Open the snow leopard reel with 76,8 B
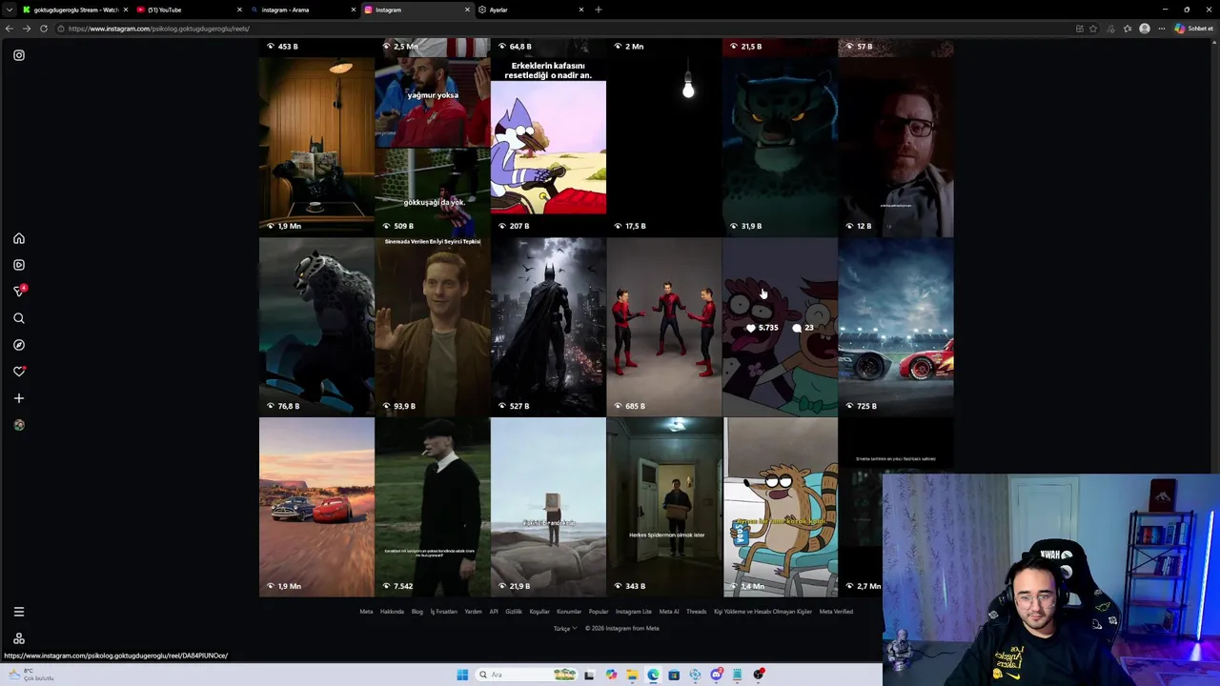This screenshot has height=686, width=1220. (316, 327)
